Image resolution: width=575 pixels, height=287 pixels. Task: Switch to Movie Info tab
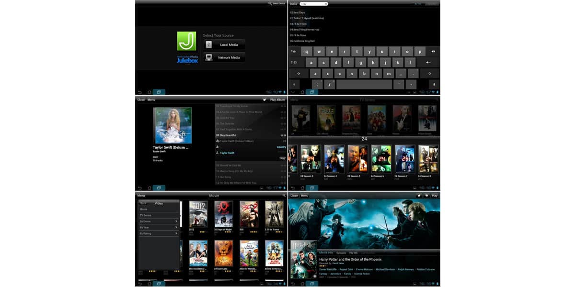(326, 253)
